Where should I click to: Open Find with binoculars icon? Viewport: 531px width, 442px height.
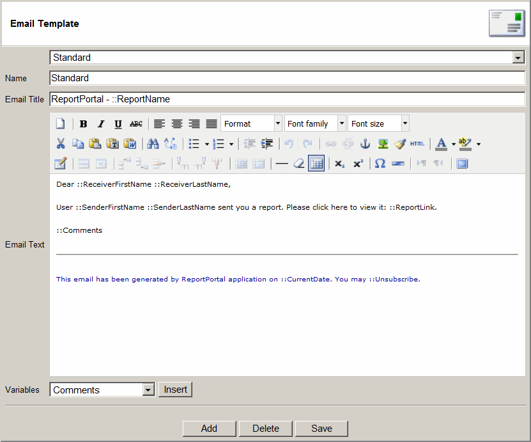pyautogui.click(x=153, y=144)
